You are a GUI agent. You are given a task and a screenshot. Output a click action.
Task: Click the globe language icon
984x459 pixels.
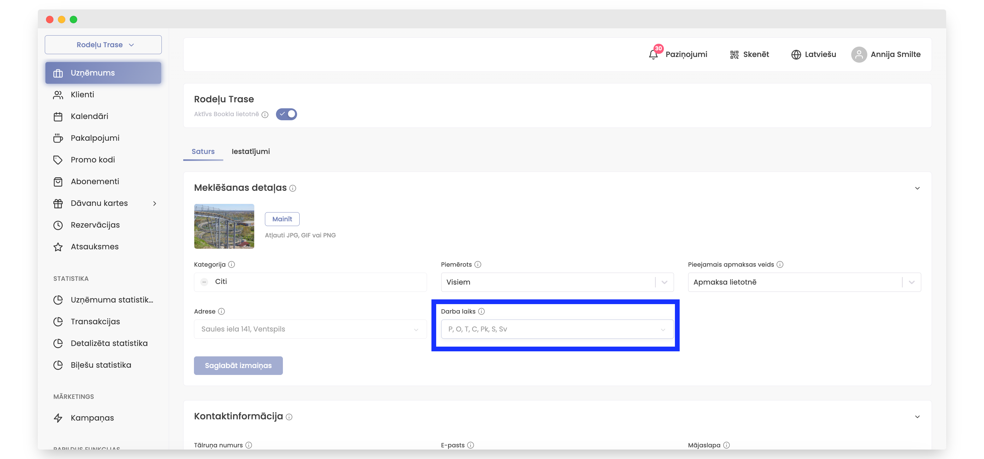[x=796, y=54]
